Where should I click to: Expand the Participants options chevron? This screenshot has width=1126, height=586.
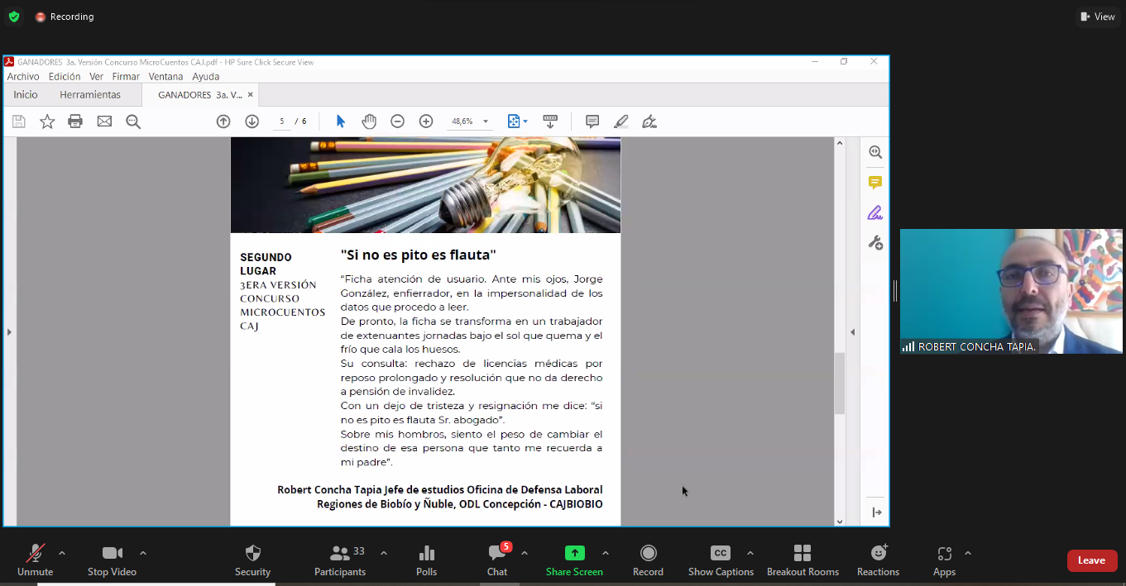384,553
